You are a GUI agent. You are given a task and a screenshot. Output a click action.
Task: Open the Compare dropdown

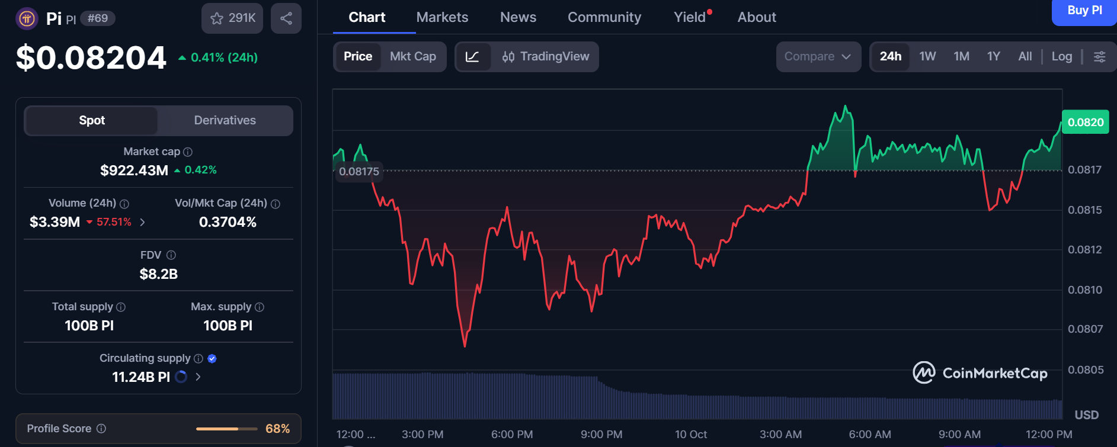(x=818, y=57)
